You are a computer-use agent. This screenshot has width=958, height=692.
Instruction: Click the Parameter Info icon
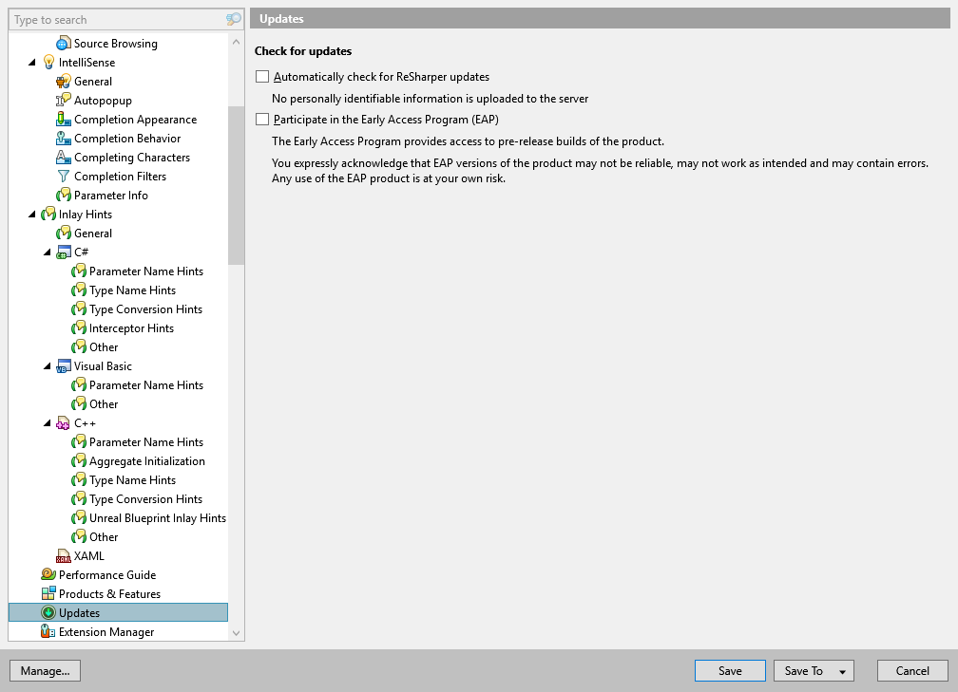[63, 196]
